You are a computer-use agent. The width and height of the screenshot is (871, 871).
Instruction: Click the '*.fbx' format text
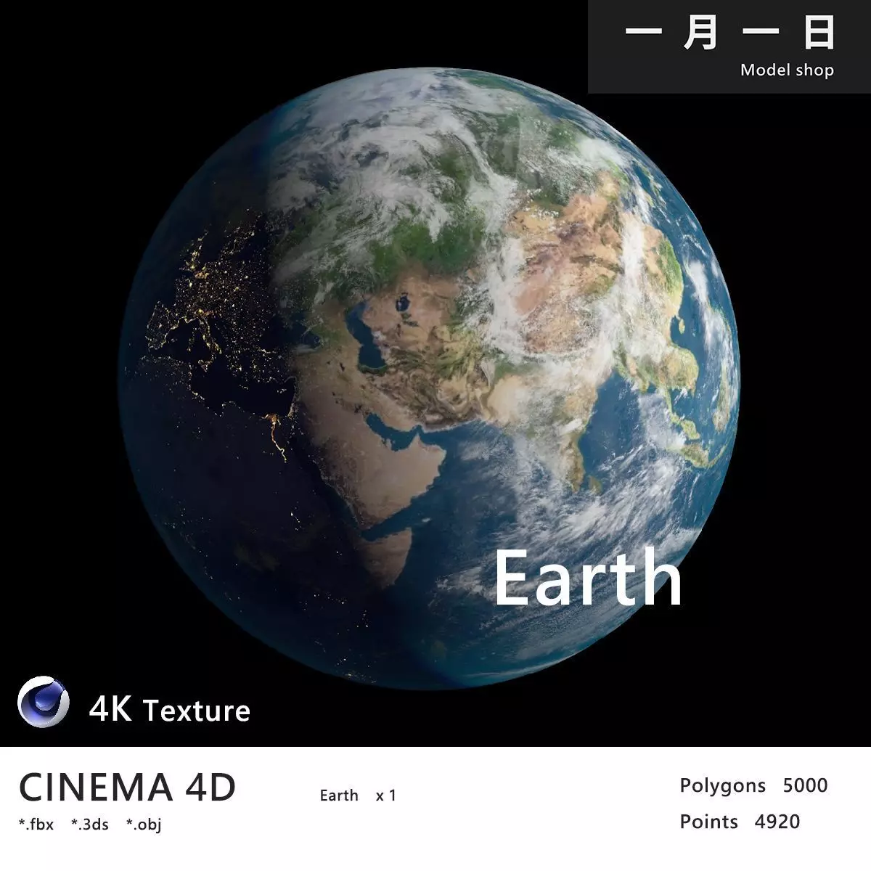pos(36,825)
